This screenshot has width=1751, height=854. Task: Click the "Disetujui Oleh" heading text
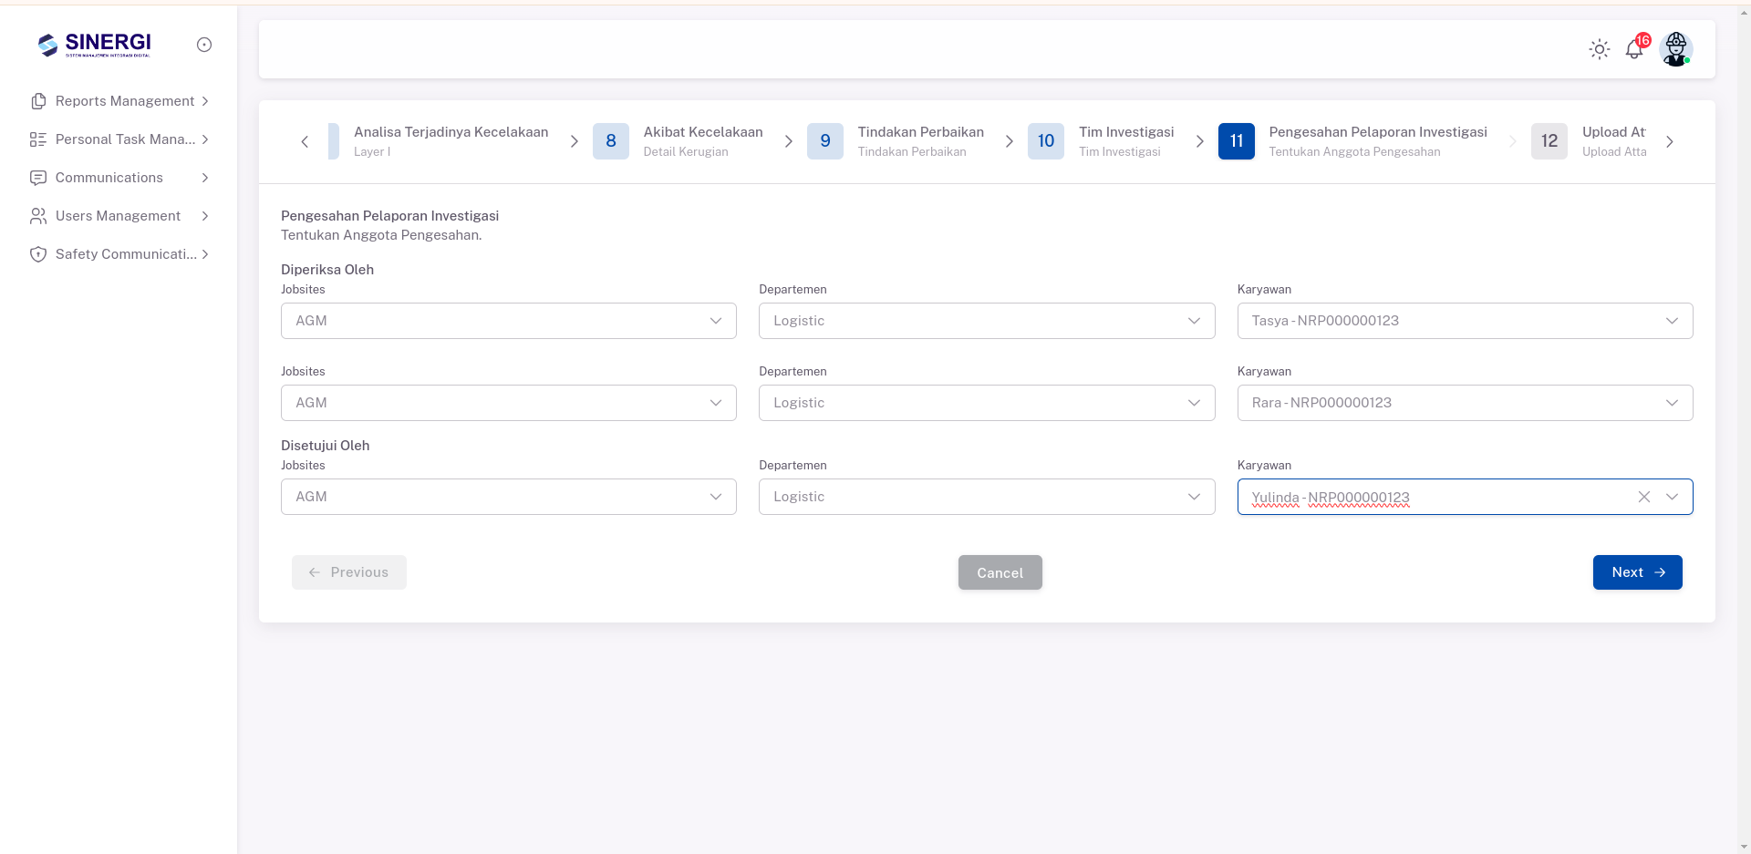(x=326, y=446)
